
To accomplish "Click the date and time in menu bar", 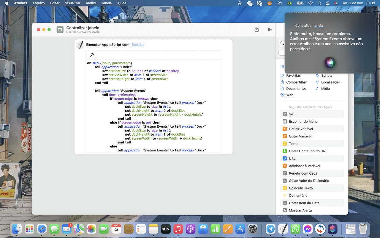I will pos(359,3).
